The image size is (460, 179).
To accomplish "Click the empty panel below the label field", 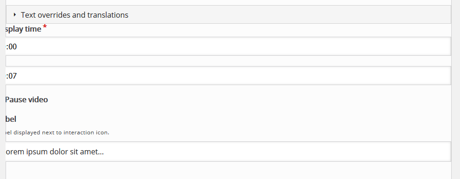I will pos(228,171).
